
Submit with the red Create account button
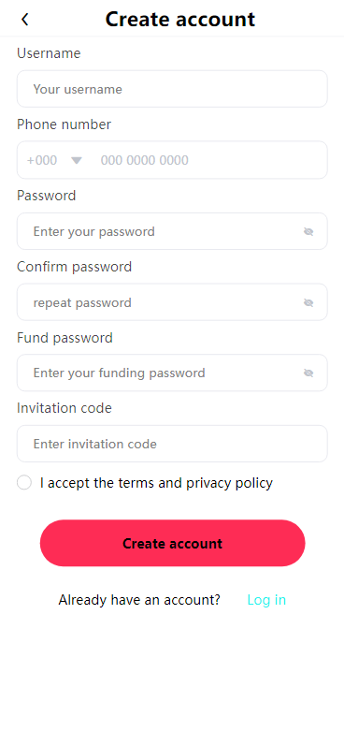(x=173, y=543)
